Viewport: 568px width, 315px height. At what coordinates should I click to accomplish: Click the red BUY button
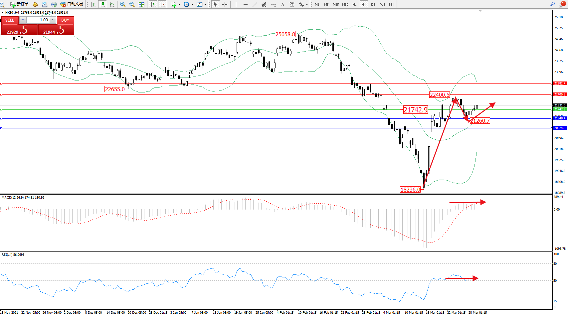pos(65,20)
